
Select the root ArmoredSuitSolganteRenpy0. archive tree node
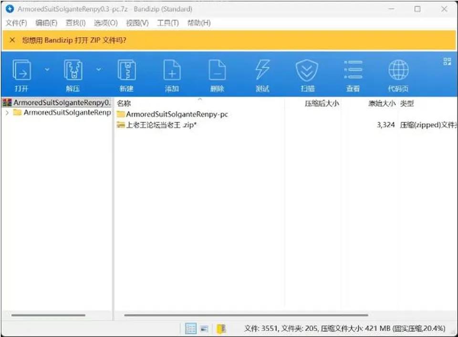(57, 103)
